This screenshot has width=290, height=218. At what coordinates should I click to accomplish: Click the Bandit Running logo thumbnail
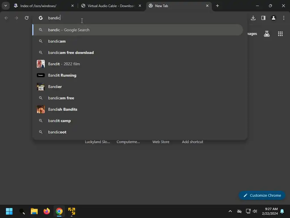click(x=41, y=75)
